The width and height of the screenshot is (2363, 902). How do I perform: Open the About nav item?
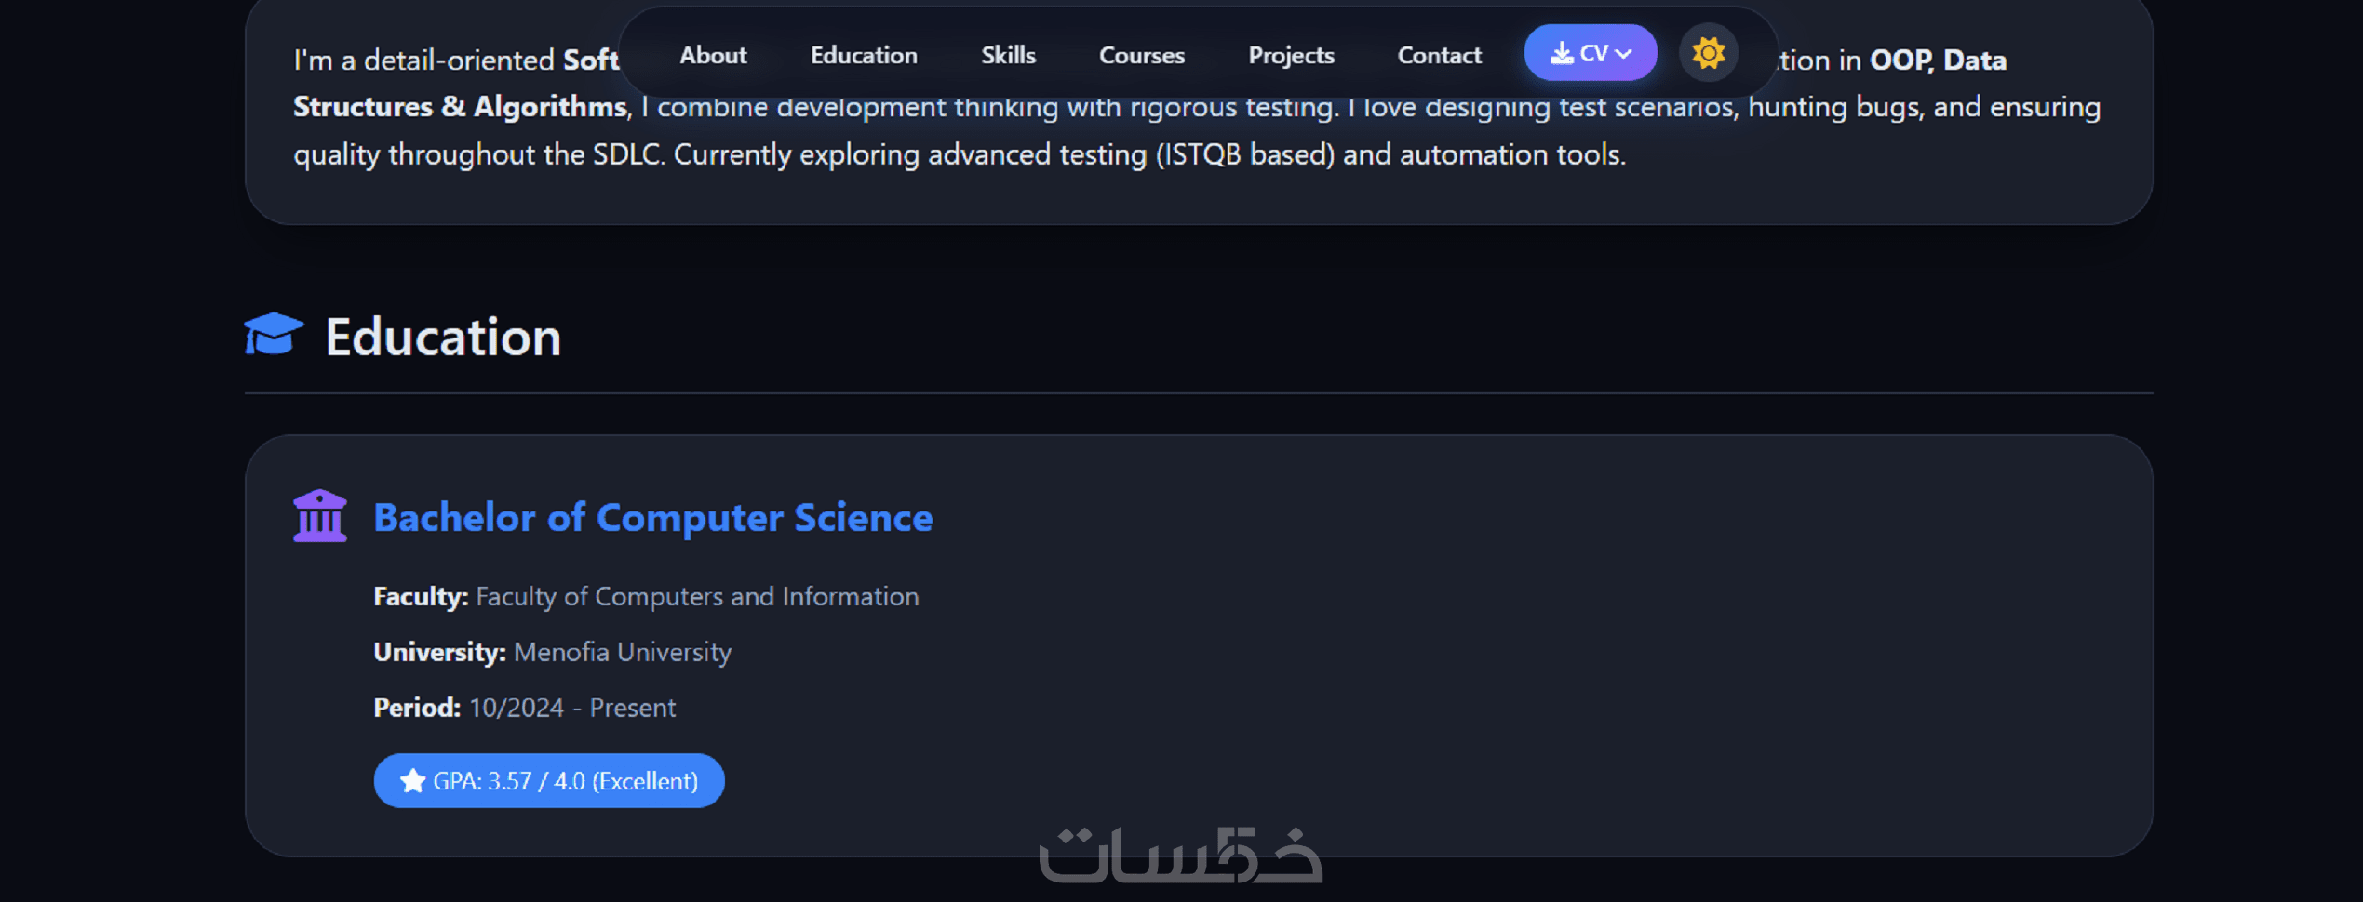coord(713,55)
